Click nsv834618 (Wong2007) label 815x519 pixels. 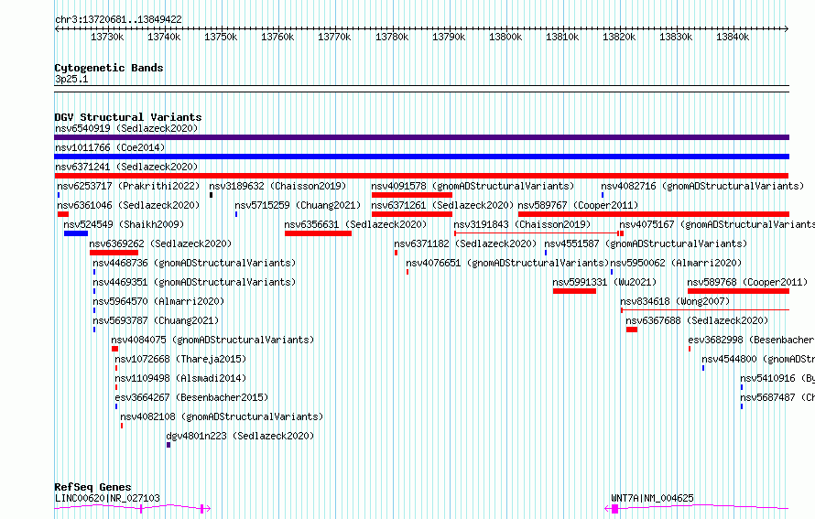pyautogui.click(x=675, y=301)
